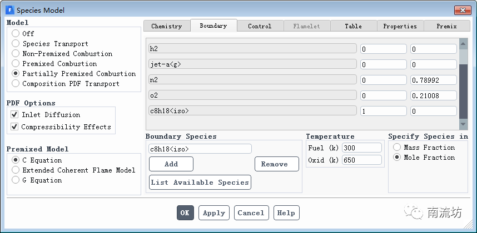Click the Remove species button
Viewport: 477px width, 233px height.
click(275, 164)
